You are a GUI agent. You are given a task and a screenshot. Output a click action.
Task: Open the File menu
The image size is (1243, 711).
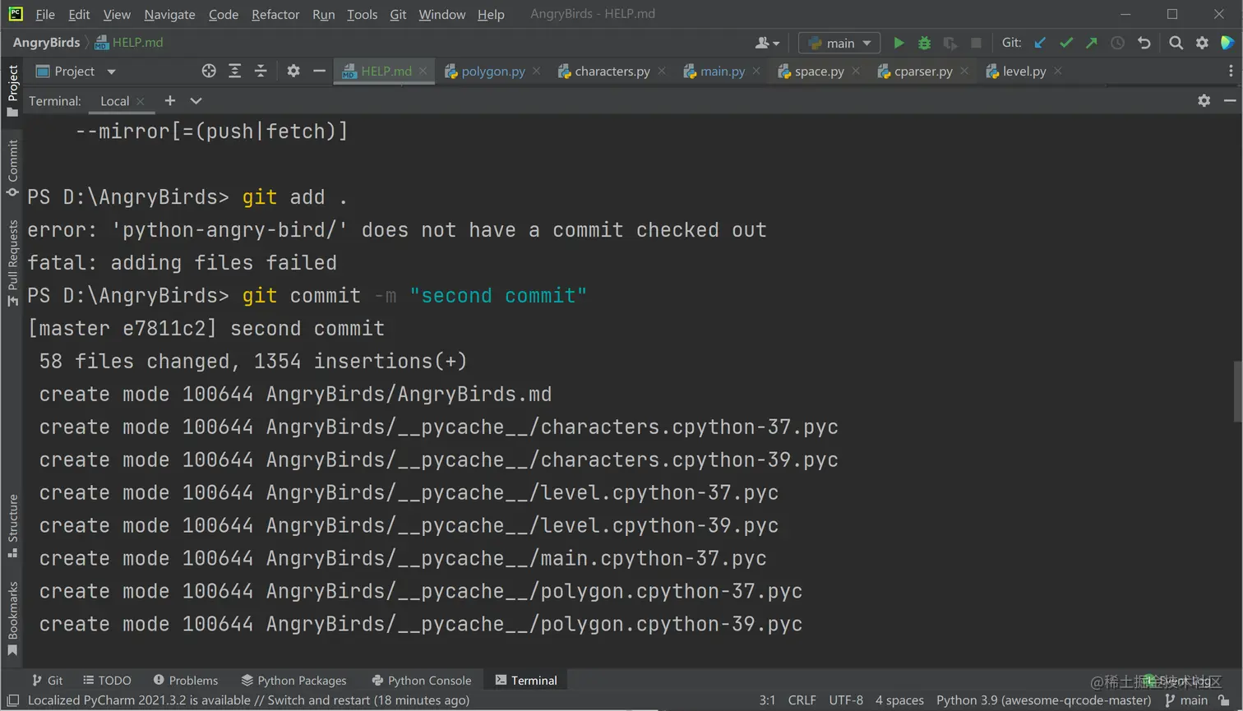point(45,14)
